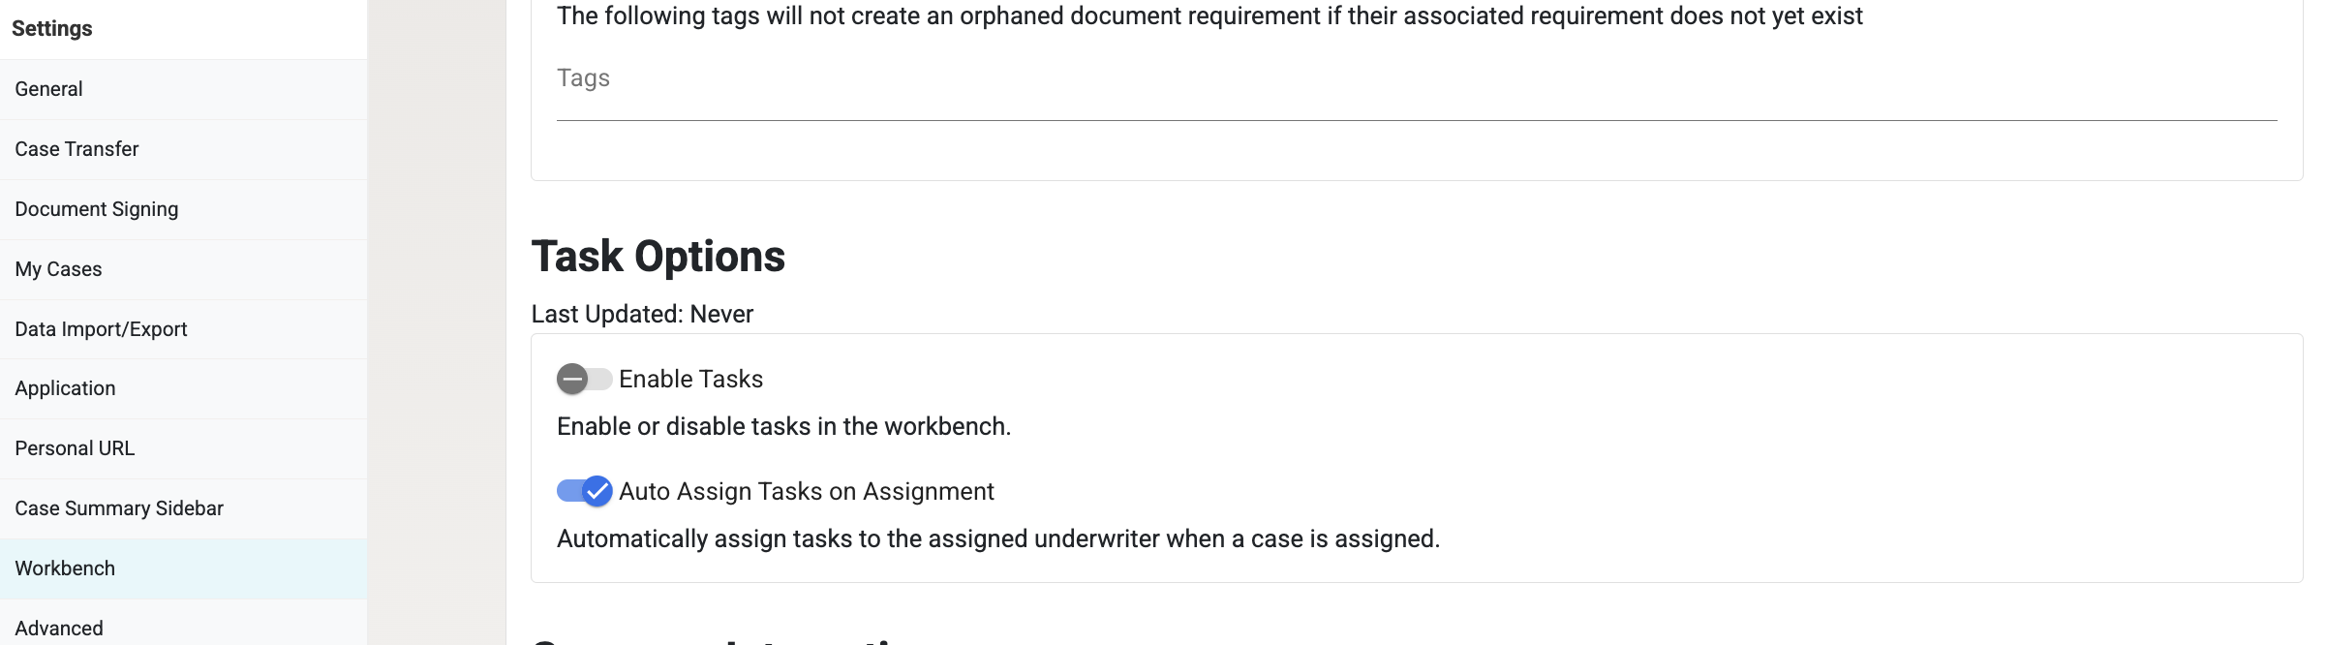Select Application settings item
The height and width of the screenshot is (645, 2326).
coord(184,388)
